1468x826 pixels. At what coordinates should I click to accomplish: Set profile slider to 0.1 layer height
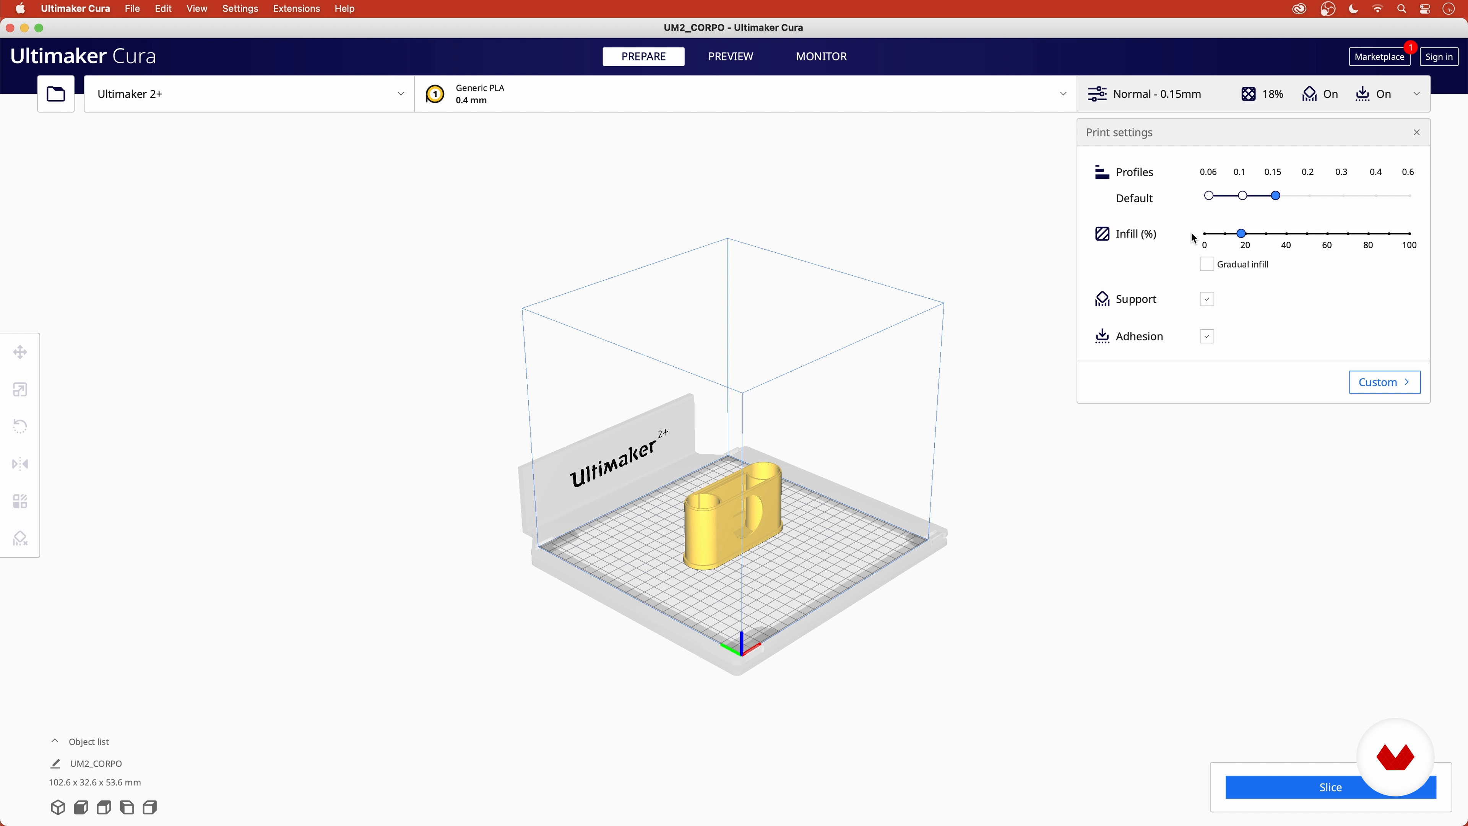coord(1242,195)
